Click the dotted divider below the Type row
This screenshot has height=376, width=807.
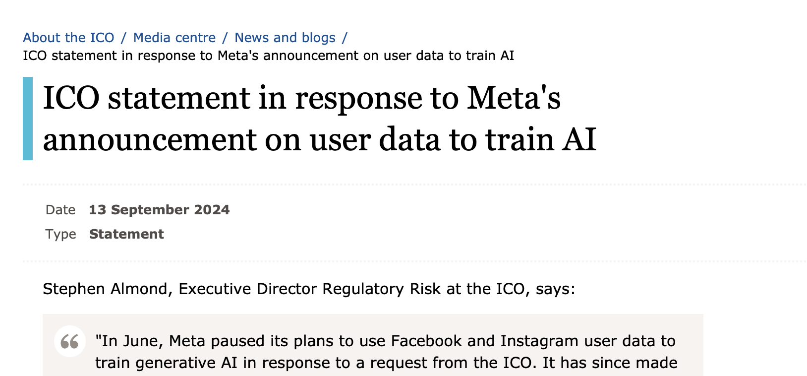[x=414, y=261]
